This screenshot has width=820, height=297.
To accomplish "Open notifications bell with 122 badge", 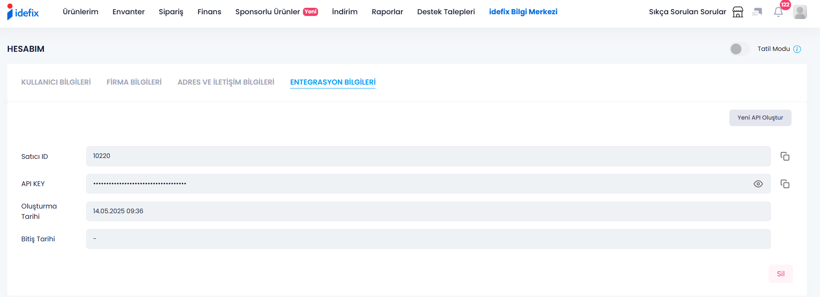I will (779, 12).
